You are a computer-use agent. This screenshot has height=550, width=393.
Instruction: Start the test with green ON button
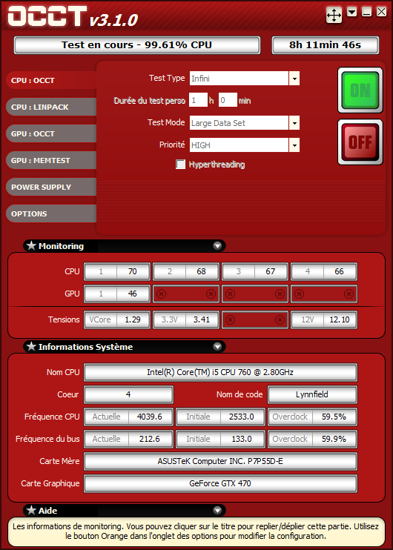point(360,90)
